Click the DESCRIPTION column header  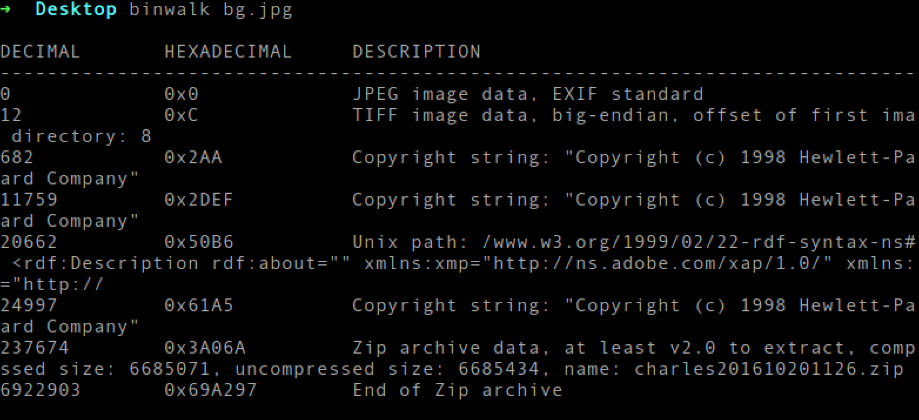tap(416, 52)
